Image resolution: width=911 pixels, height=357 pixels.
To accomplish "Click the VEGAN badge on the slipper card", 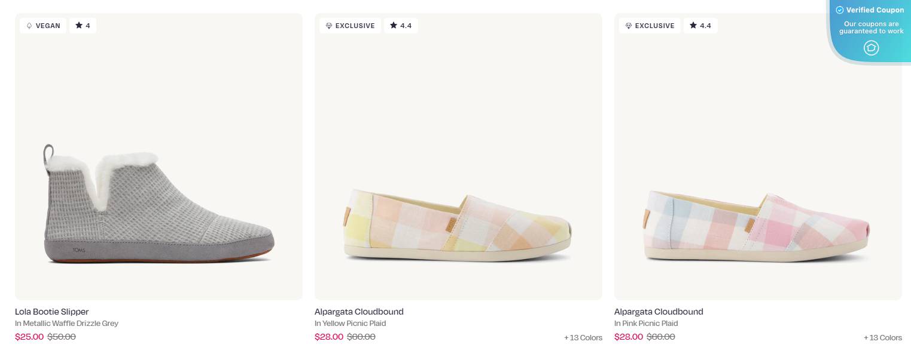I will 42,26.
